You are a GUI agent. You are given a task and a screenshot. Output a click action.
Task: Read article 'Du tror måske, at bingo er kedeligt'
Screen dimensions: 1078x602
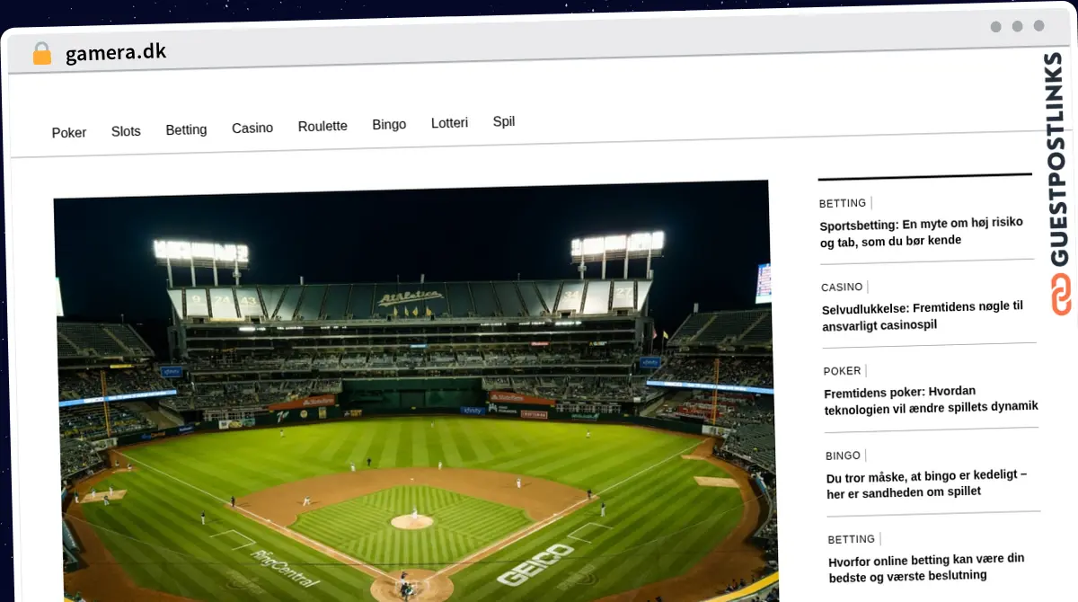point(927,484)
